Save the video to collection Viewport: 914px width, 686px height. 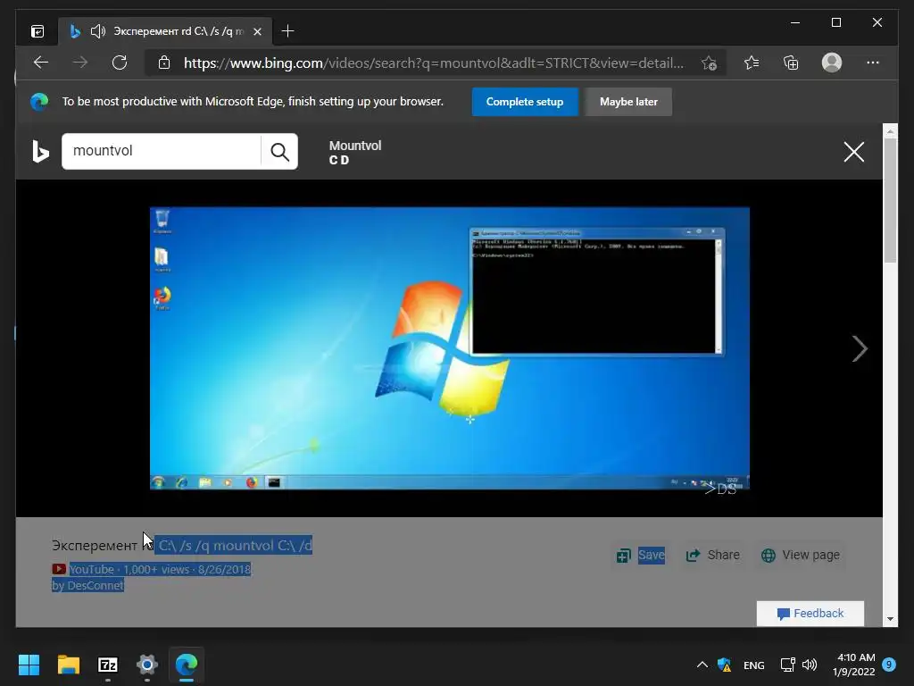(640, 556)
